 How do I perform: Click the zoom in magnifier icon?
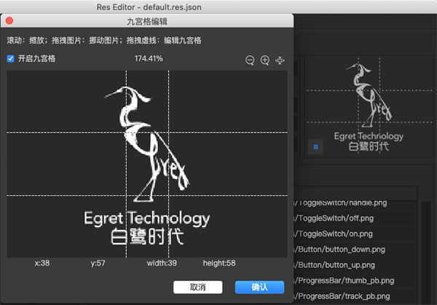[265, 60]
